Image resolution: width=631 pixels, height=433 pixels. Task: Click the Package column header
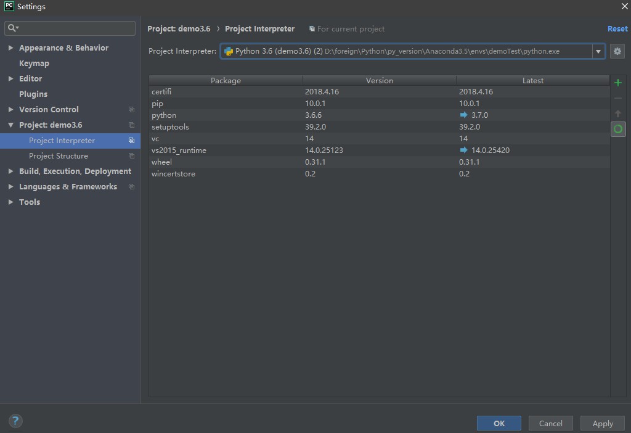pos(225,80)
